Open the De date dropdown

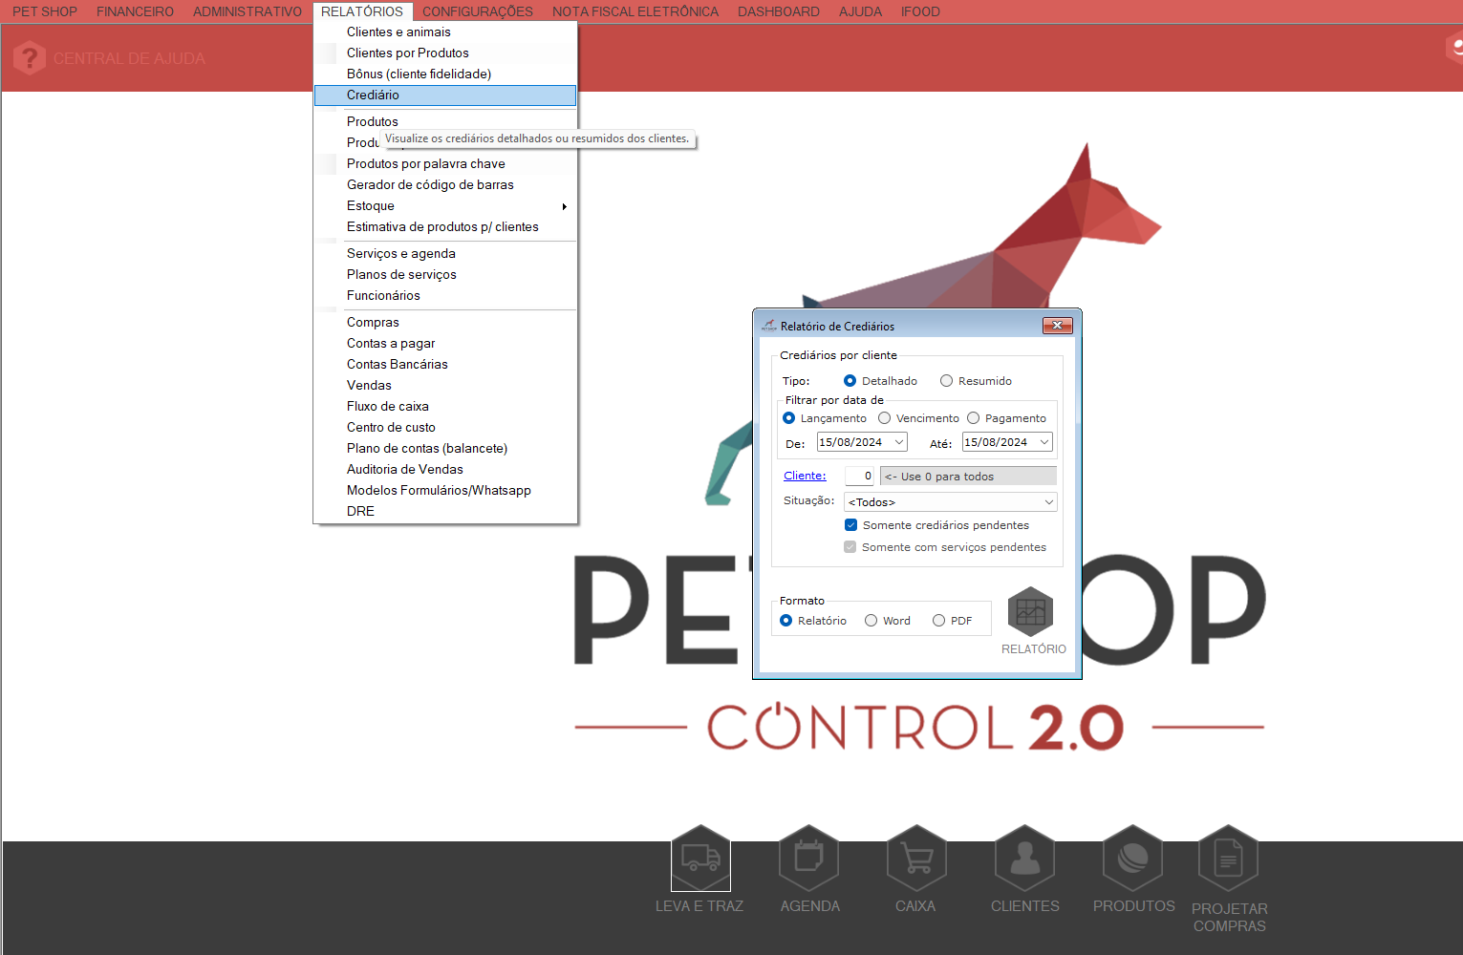click(x=899, y=442)
